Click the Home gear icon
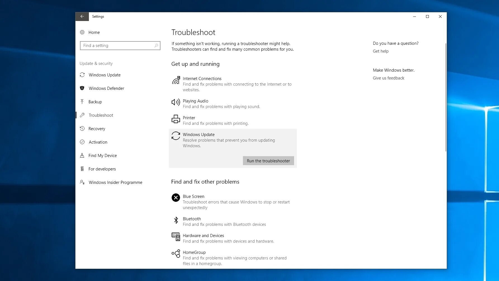Screen dimensions: 499x281 pyautogui.click(x=82, y=32)
